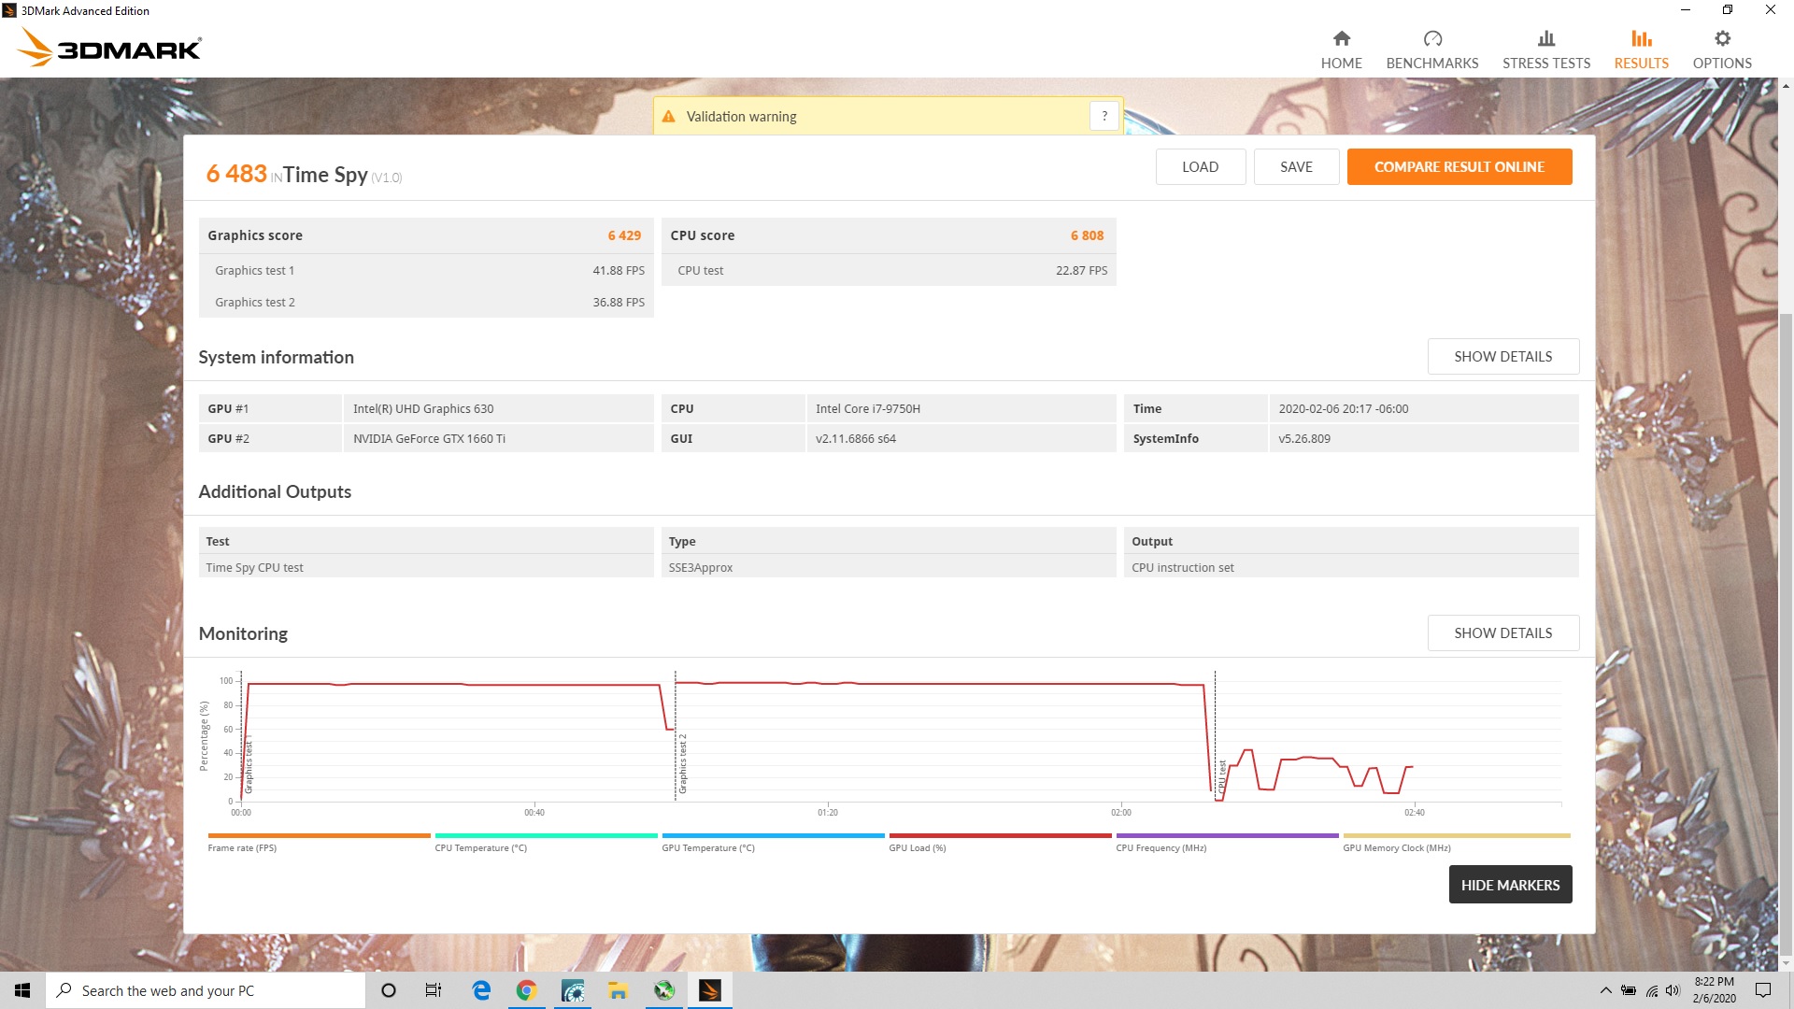Toggle the CPU Temperature legend
This screenshot has width=1794, height=1009.
[x=546, y=843]
